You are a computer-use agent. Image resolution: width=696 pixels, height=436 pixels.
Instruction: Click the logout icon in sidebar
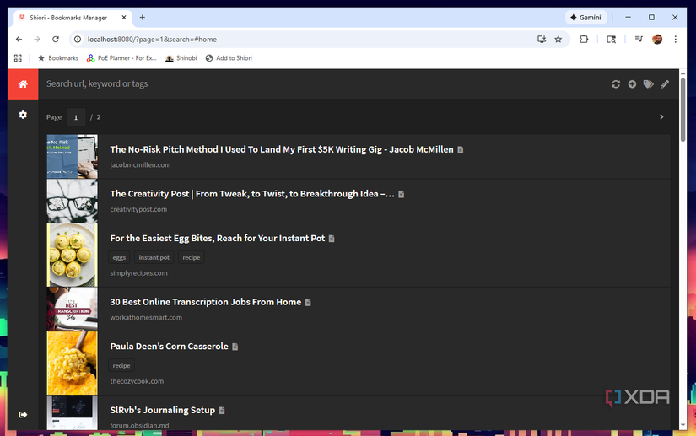pos(23,414)
